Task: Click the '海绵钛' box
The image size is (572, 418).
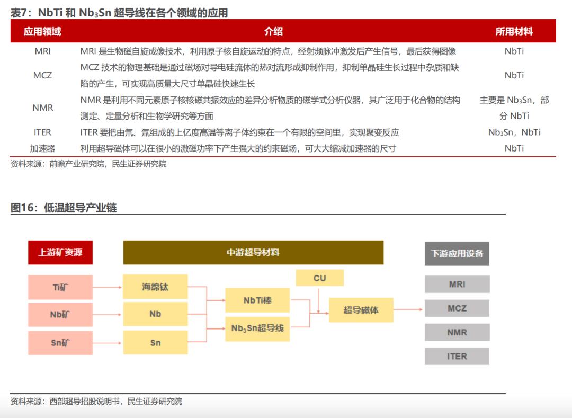Action: [155, 287]
